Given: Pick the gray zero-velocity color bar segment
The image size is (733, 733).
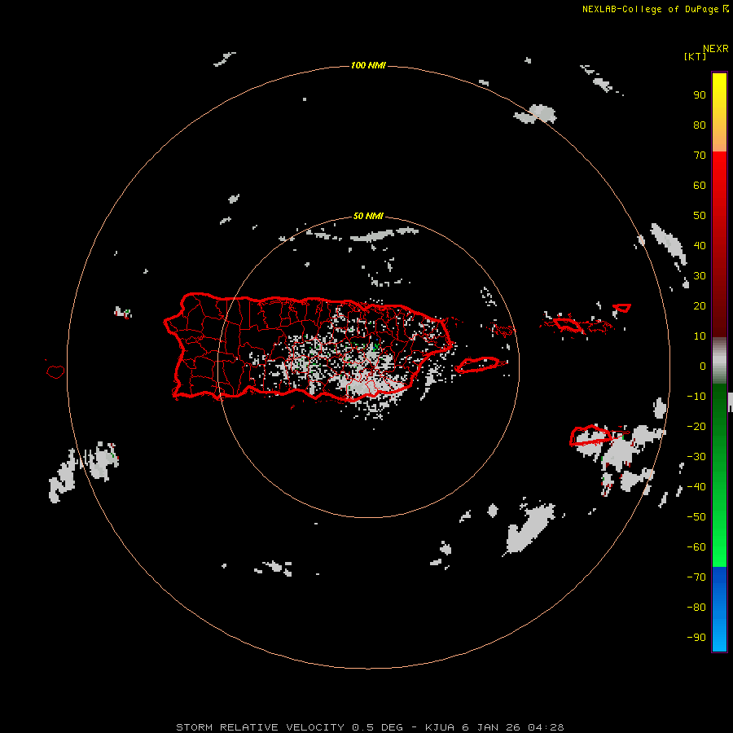Looking at the screenshot, I should pos(719,361).
